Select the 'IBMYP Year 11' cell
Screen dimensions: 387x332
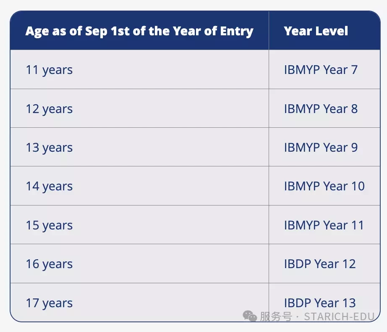tap(324, 225)
